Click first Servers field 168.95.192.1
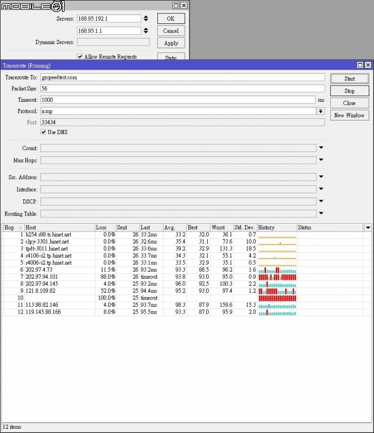 109,19
